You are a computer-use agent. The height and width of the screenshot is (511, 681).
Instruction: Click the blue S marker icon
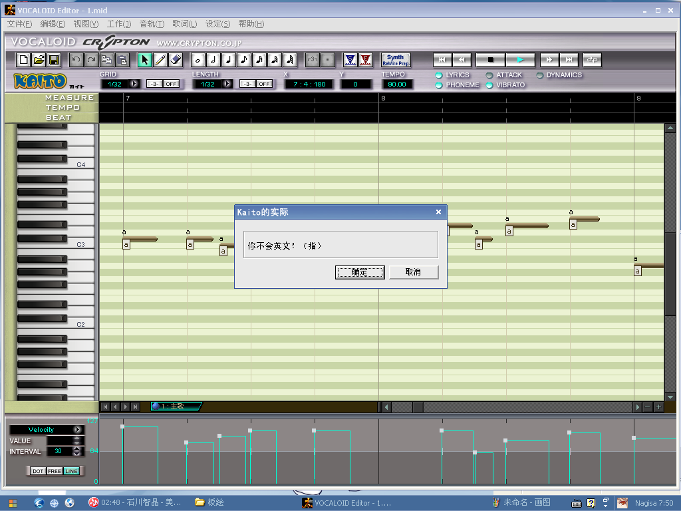[x=350, y=60]
